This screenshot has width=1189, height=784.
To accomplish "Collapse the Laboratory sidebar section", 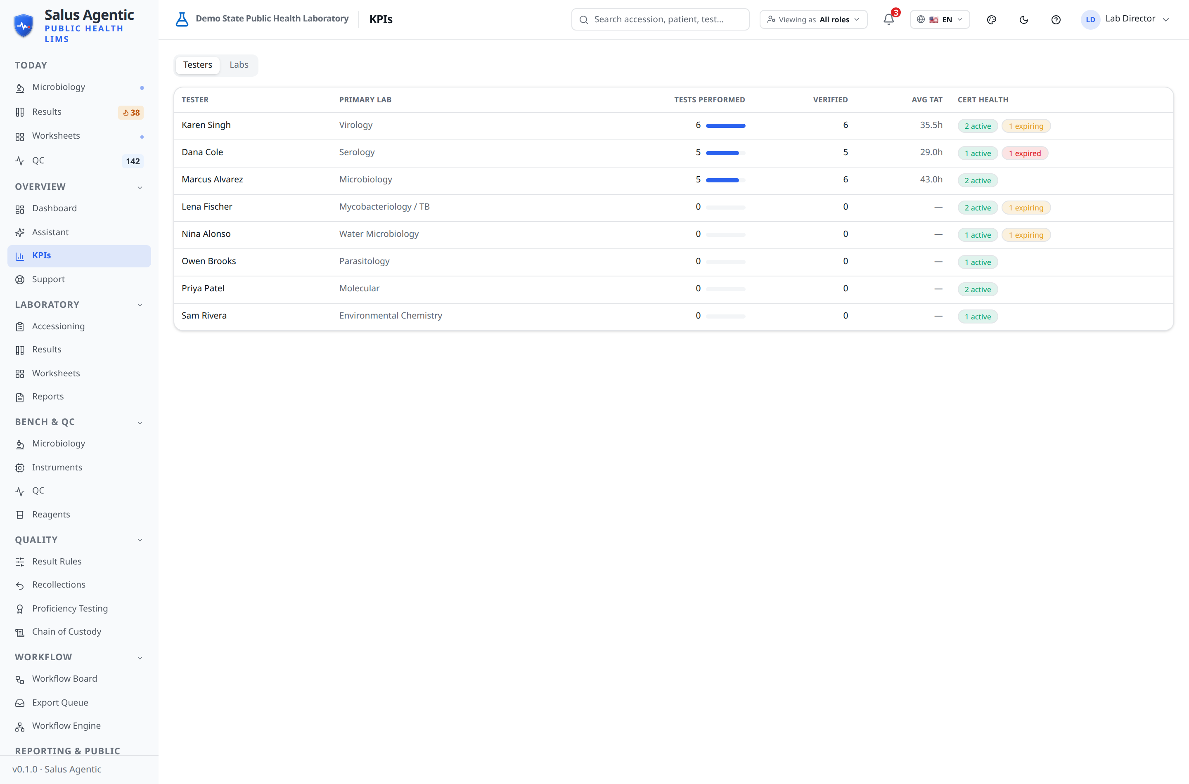I will coord(140,305).
